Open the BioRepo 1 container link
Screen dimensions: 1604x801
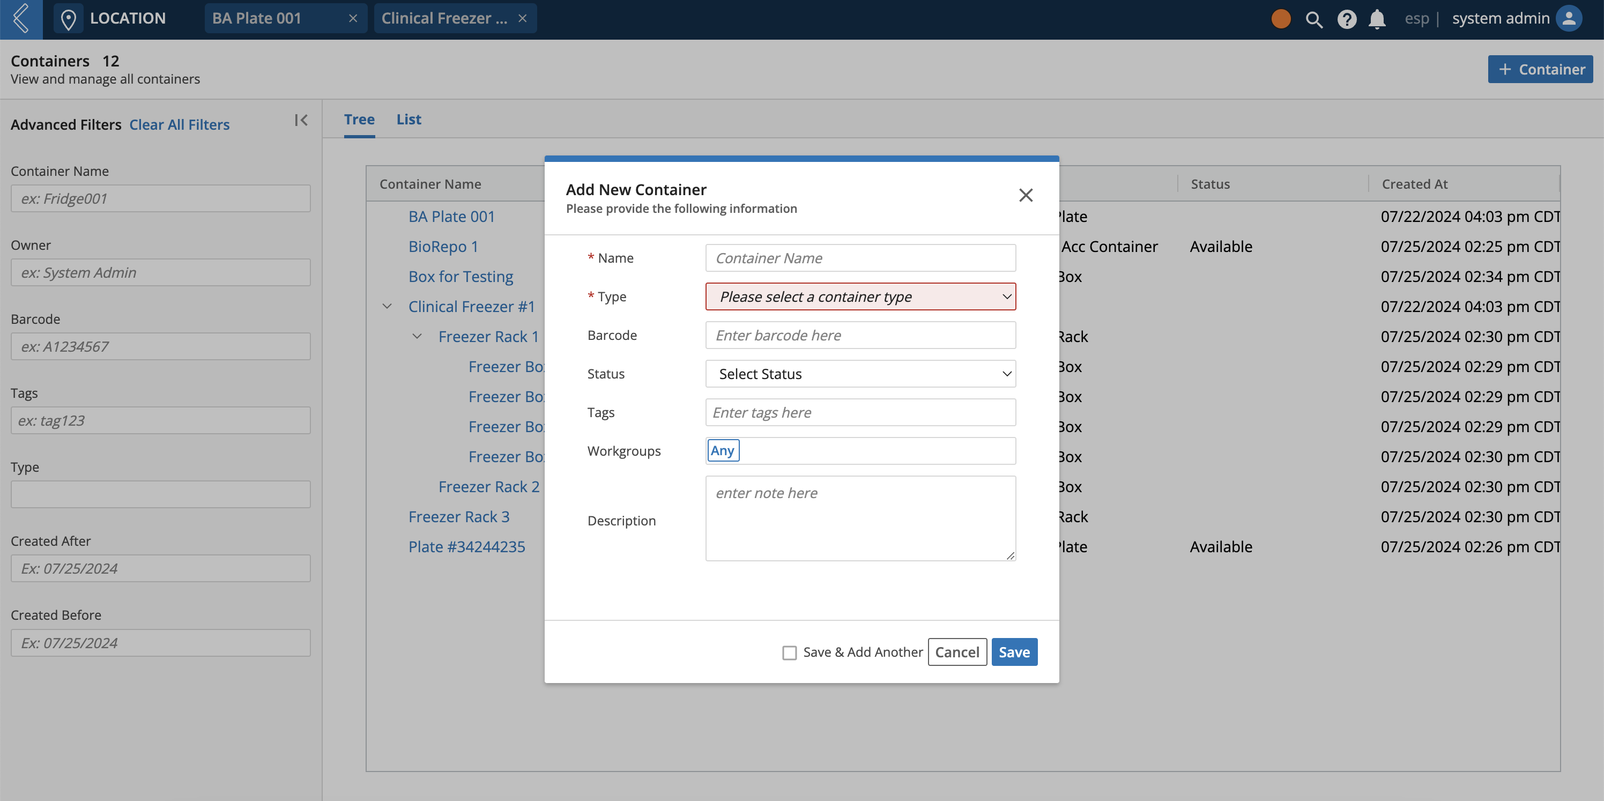(443, 246)
